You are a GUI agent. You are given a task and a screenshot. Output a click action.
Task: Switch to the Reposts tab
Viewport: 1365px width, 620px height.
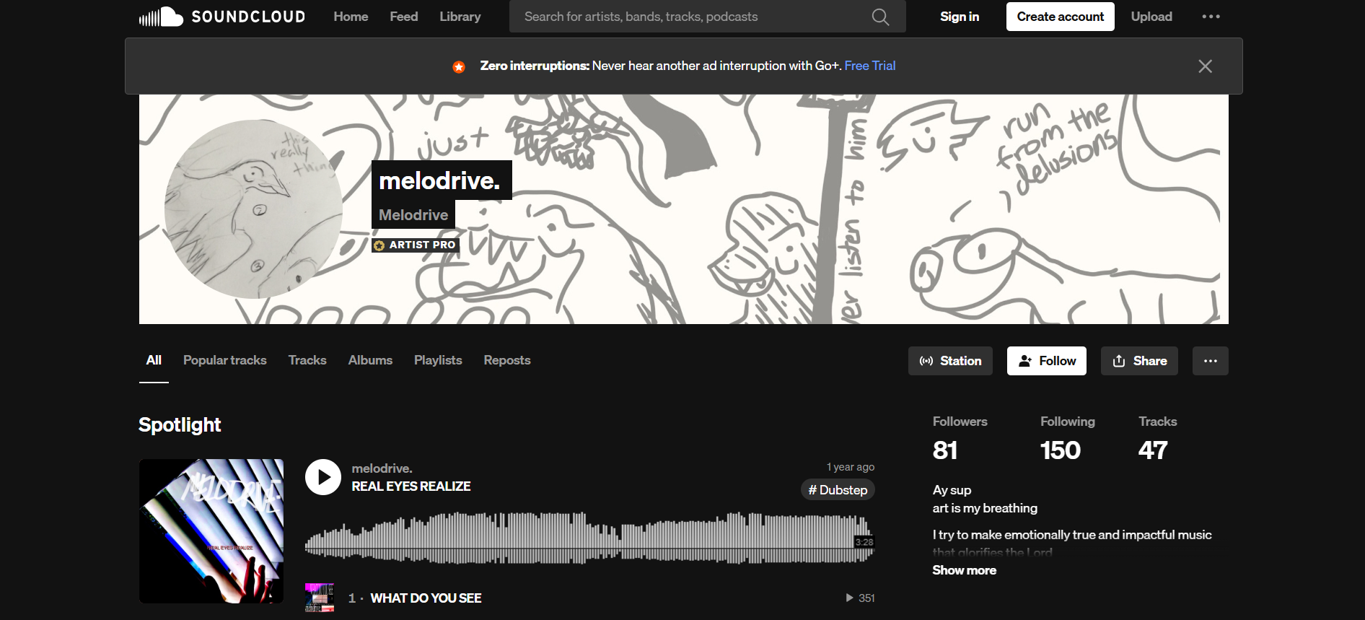tap(507, 360)
